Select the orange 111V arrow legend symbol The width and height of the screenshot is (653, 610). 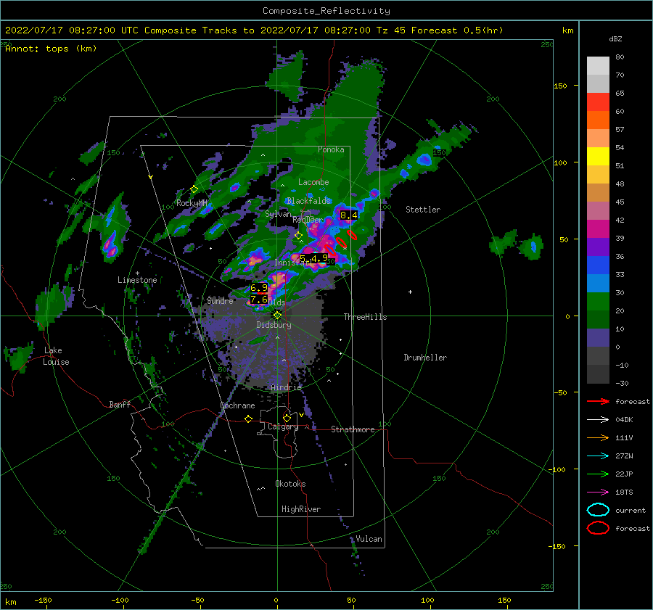point(598,437)
